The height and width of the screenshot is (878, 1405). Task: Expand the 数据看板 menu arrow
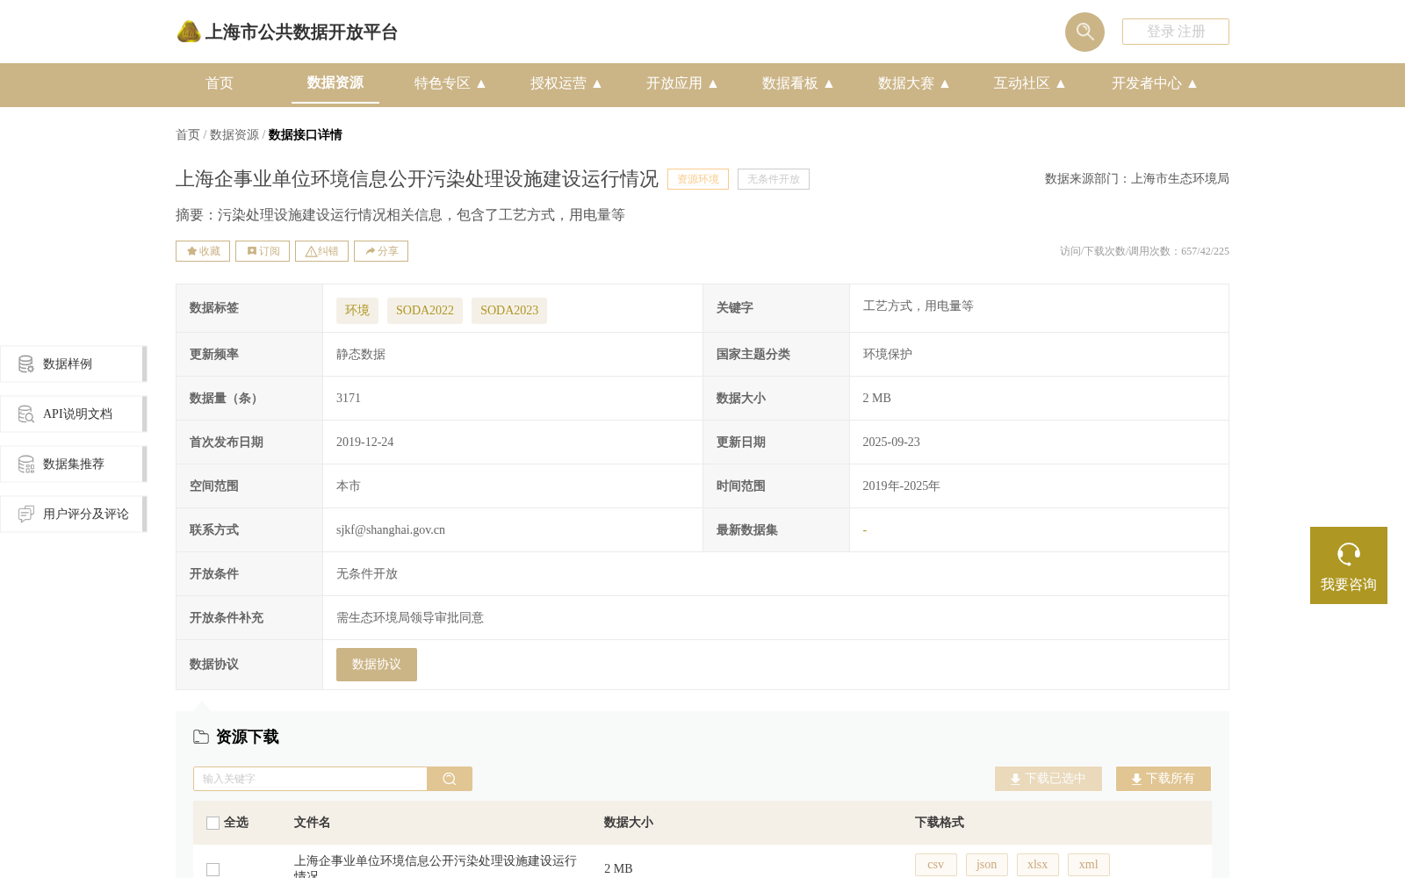[x=829, y=83]
